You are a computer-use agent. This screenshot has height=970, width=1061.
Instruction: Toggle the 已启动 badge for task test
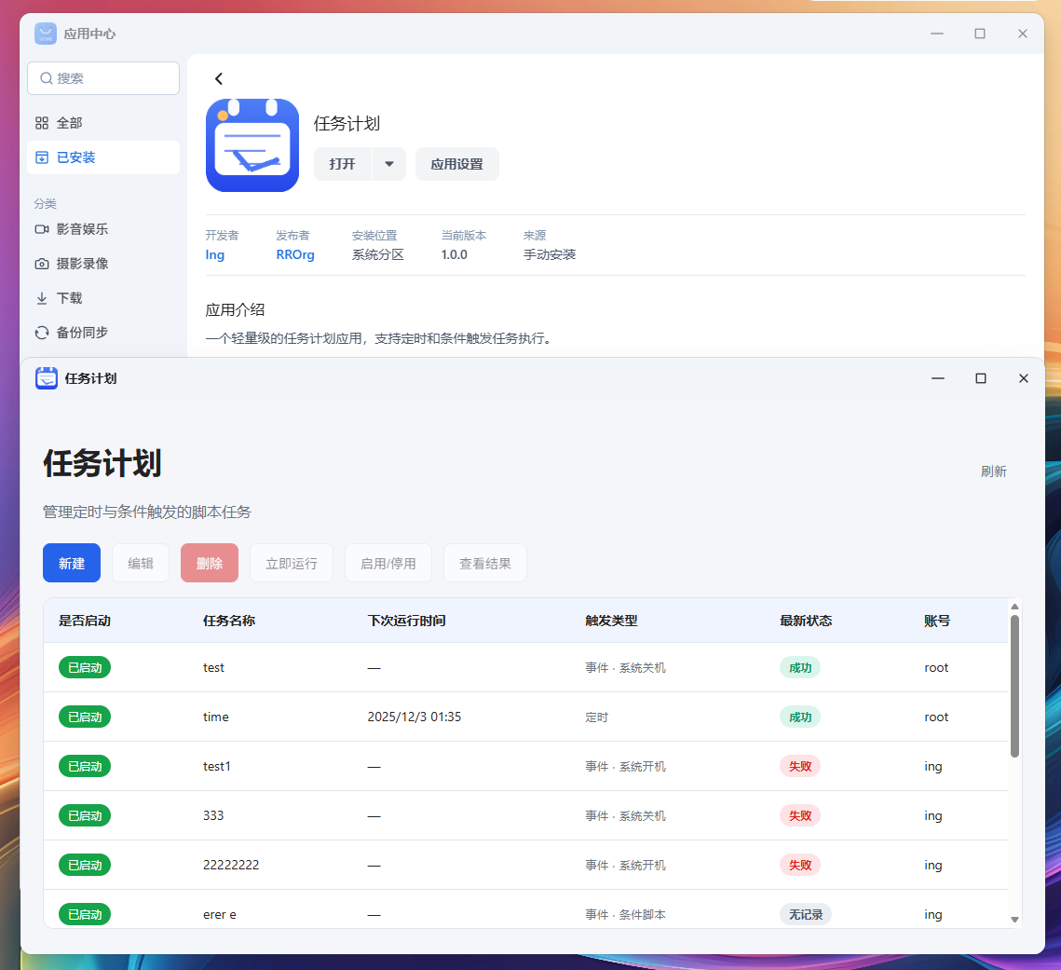click(85, 667)
